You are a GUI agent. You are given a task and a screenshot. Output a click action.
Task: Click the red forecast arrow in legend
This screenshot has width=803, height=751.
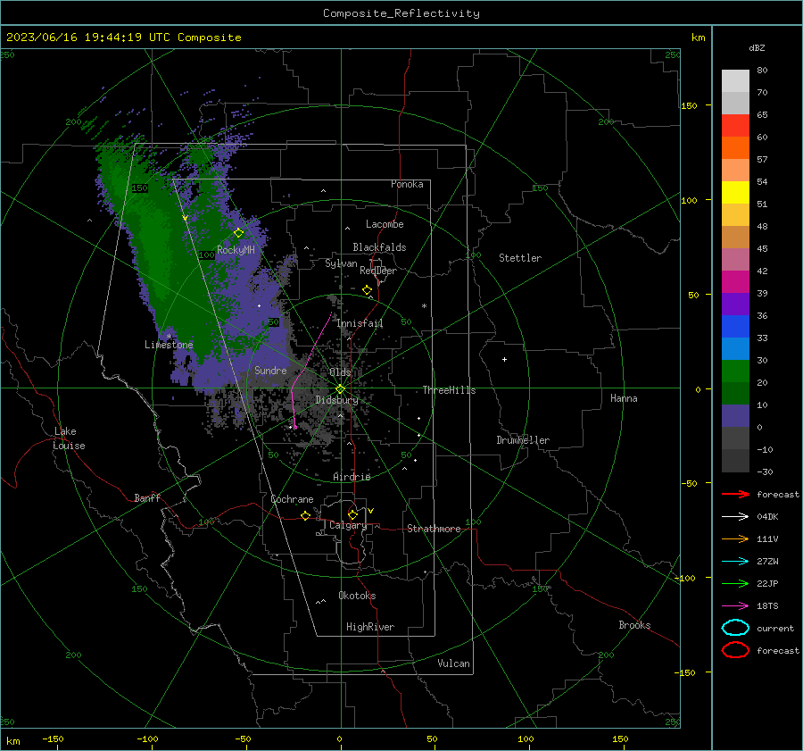tap(735, 494)
